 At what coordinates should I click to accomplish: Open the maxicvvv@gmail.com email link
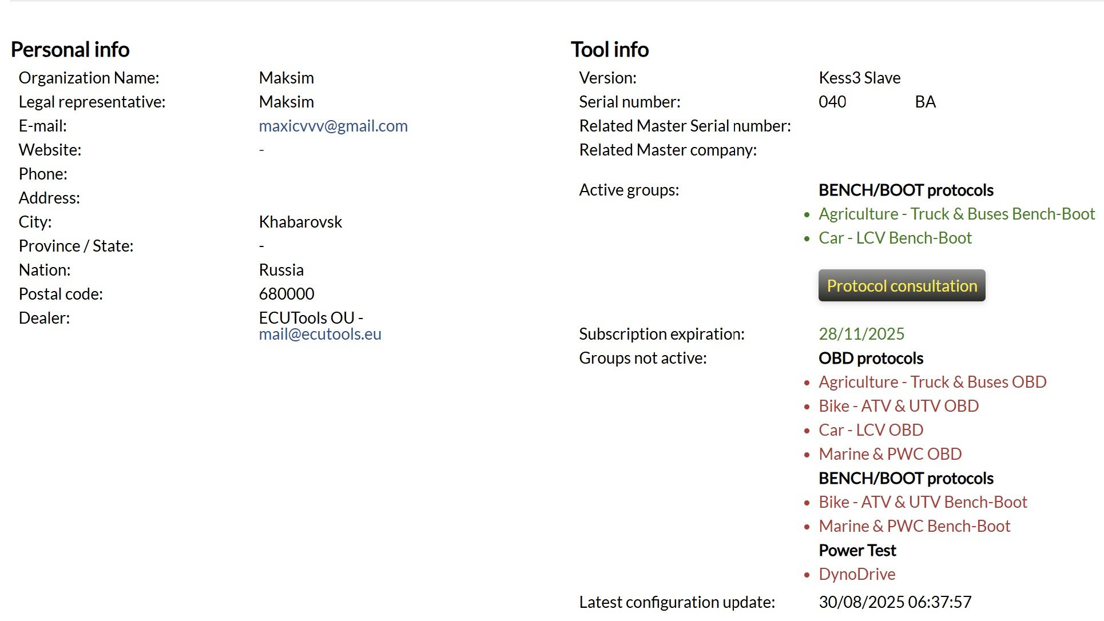click(x=333, y=126)
